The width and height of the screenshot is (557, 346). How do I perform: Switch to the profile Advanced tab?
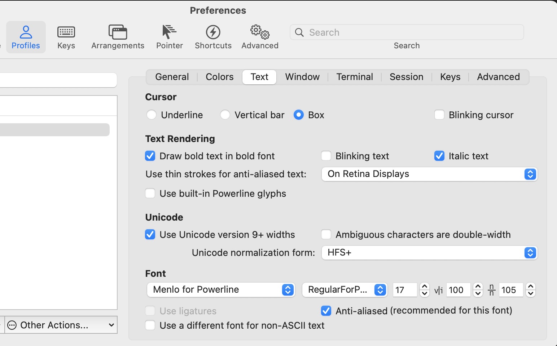click(x=499, y=77)
